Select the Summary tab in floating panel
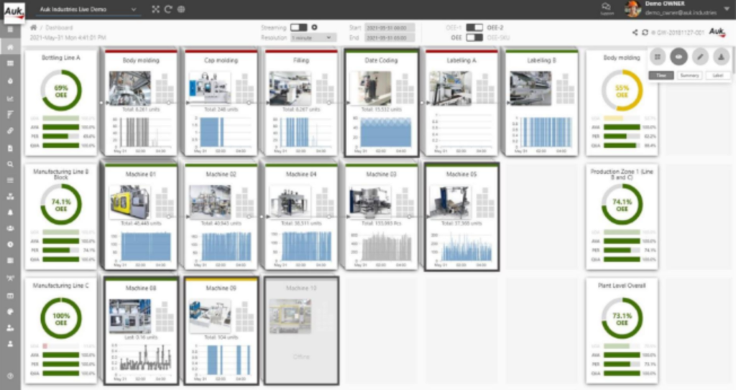 pos(689,75)
